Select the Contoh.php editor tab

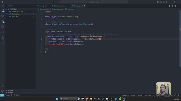click(x=78, y=6)
